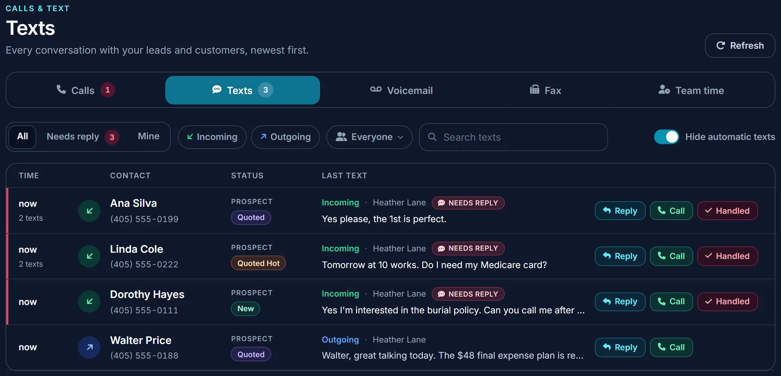Image resolution: width=781 pixels, height=376 pixels.
Task: Click the incoming arrow icon for Ana Silva
Action: [89, 211]
